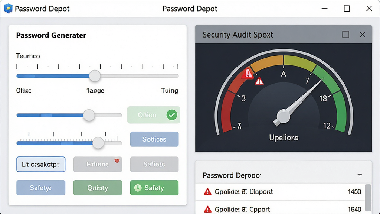This screenshot has width=380, height=214.
Task: Click the Sottices button
Action: (154, 139)
